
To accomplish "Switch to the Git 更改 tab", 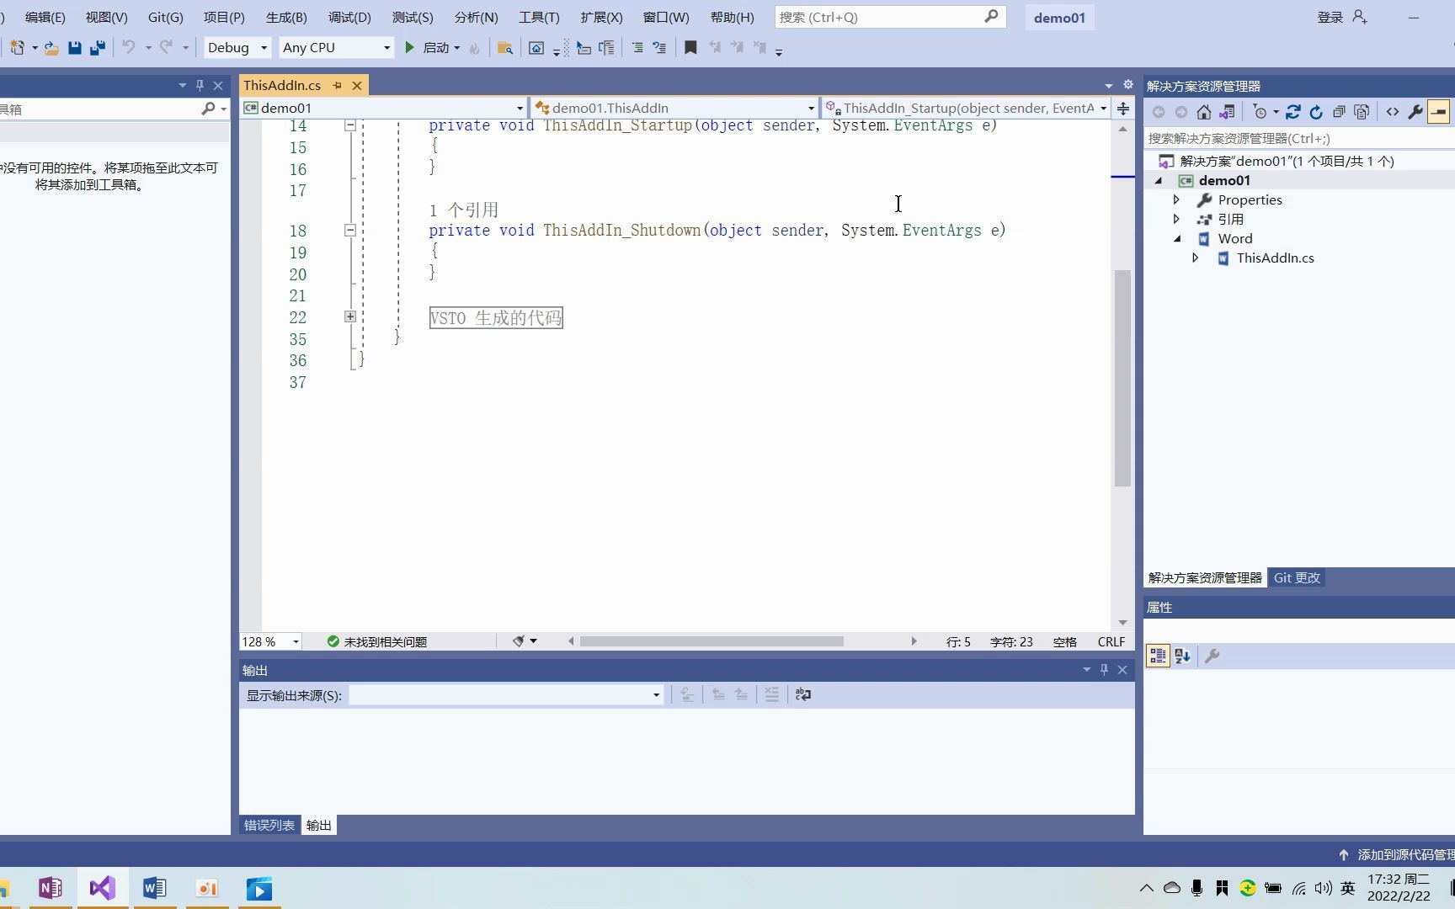I will [1297, 577].
